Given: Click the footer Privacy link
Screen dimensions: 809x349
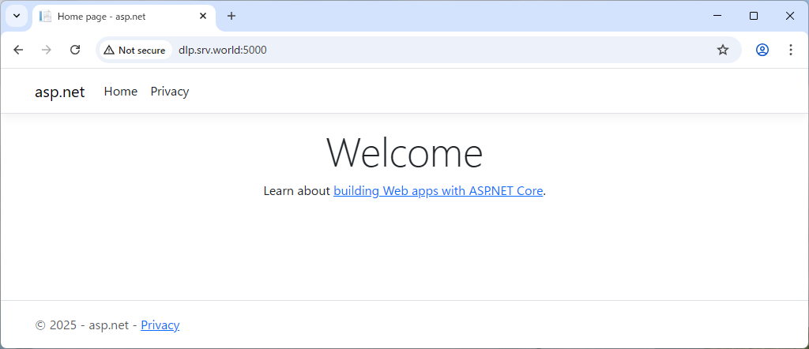Looking at the screenshot, I should pos(160,325).
